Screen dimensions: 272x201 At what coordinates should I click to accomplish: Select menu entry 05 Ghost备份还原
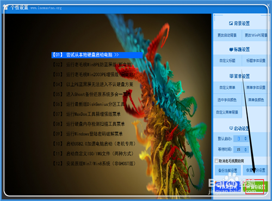pos(91,94)
